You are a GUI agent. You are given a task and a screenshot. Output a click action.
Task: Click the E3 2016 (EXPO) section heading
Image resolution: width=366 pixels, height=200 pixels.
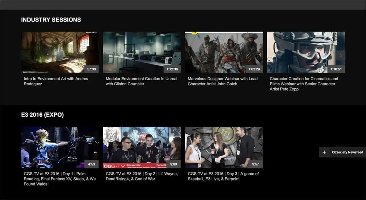click(x=42, y=115)
